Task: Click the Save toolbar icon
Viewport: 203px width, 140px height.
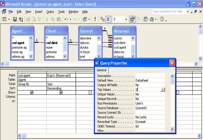Action: click(15, 19)
